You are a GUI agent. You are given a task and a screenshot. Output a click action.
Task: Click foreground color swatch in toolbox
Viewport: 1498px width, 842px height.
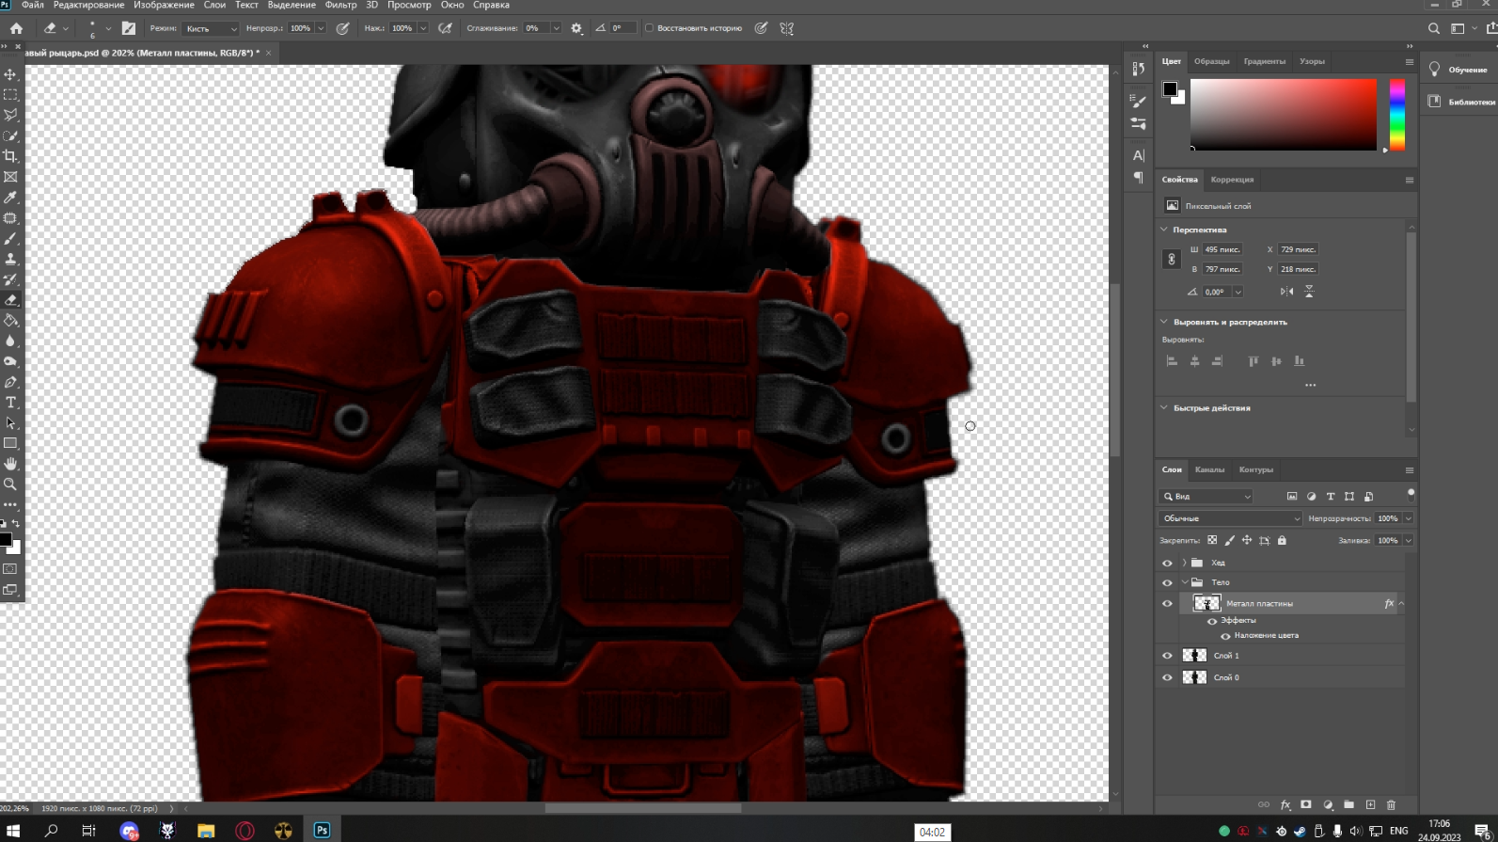coord(5,540)
